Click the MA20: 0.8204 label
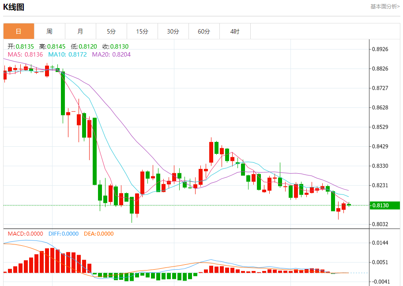Image resolution: width=403 pixels, height=286 pixels. [111, 54]
